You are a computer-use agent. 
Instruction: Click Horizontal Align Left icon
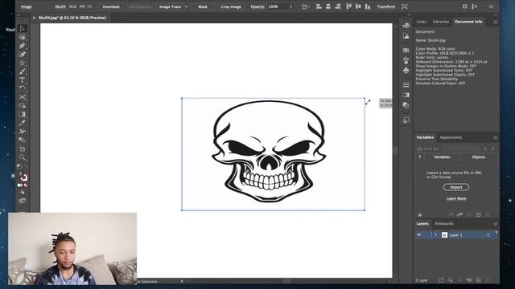click(x=319, y=6)
